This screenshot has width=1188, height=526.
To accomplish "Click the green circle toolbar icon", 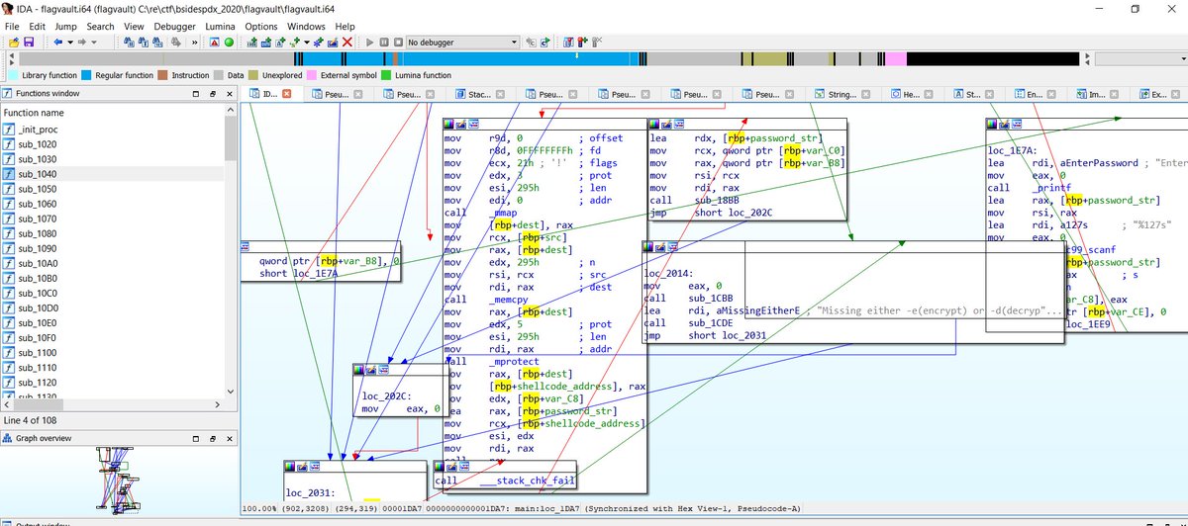I will tap(229, 43).
